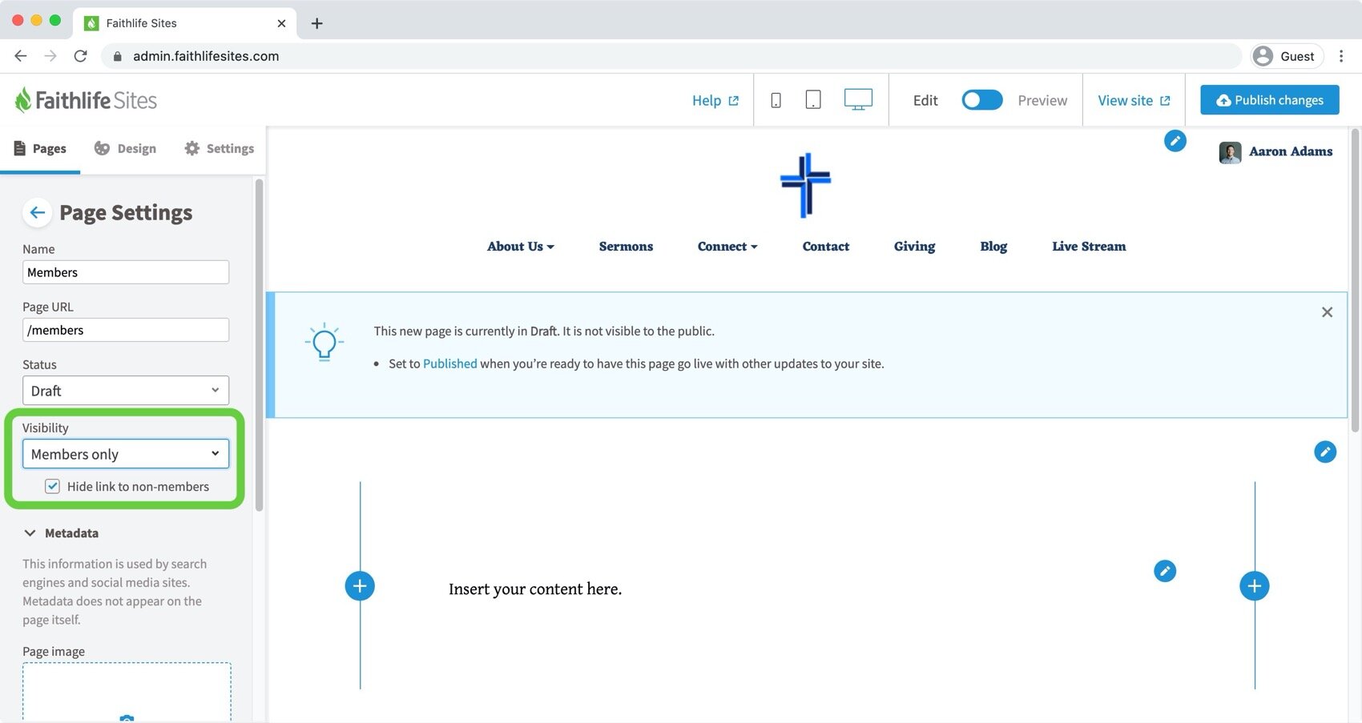Screen dimensions: 1362x723
Task: Switch to the Pages tab
Action: click(40, 148)
